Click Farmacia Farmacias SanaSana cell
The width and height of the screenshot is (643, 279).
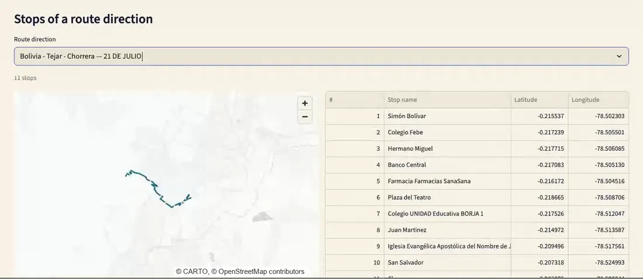(447, 181)
